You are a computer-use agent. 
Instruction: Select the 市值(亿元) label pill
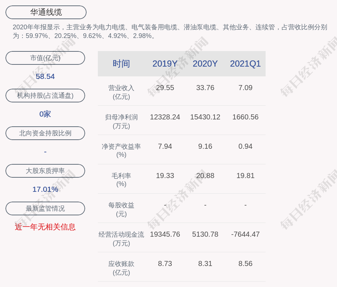[x=45, y=58]
